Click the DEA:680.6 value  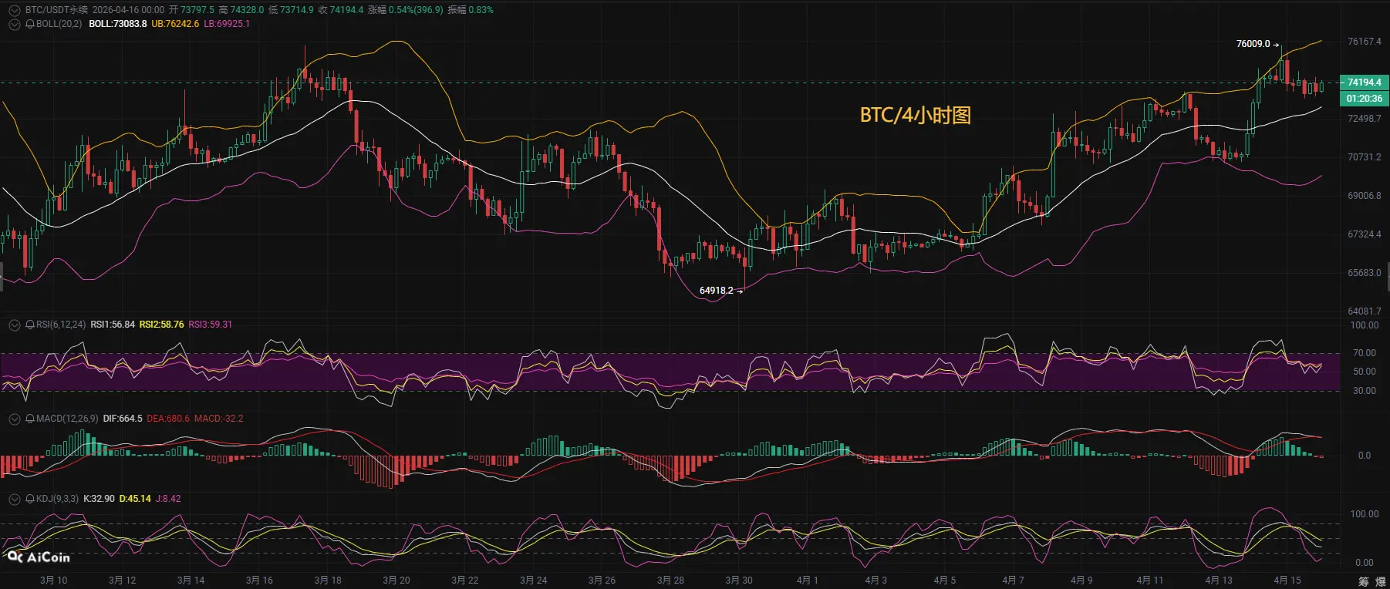tap(168, 419)
